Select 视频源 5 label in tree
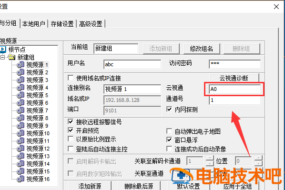 [37, 95]
